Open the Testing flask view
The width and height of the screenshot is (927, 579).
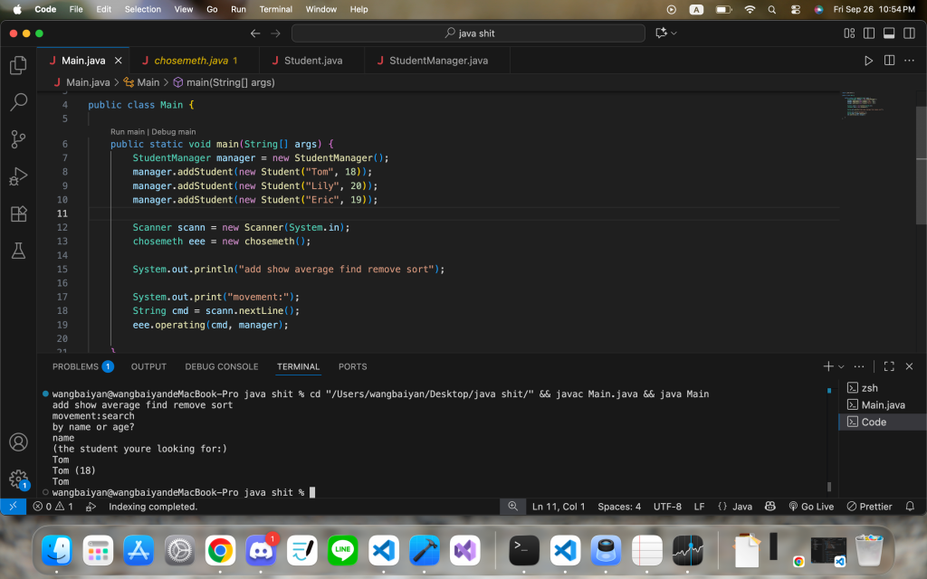coord(18,251)
